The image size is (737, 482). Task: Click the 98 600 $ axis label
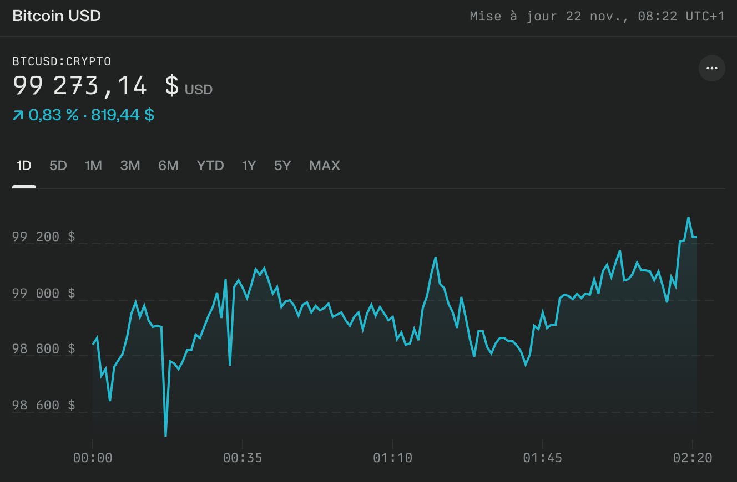coord(43,405)
